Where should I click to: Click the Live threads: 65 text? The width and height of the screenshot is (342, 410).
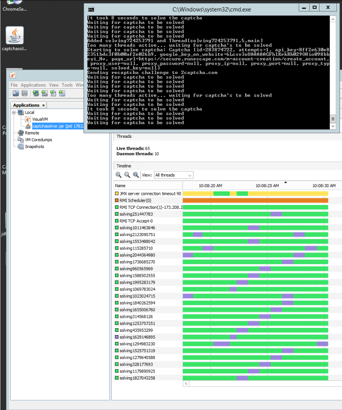pyautogui.click(x=133, y=148)
